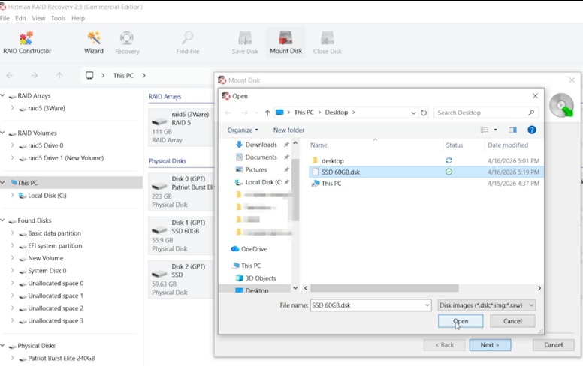The width and height of the screenshot is (583, 366).
Task: Open 3D Objects in sidebar
Action: coord(260,278)
